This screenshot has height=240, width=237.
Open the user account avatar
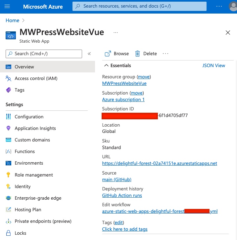click(233, 6)
